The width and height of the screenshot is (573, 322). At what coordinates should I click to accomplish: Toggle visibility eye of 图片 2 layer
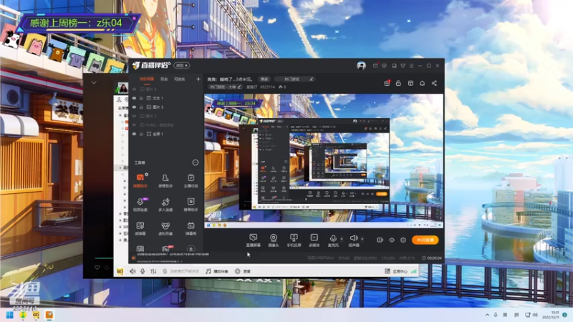click(x=134, y=116)
